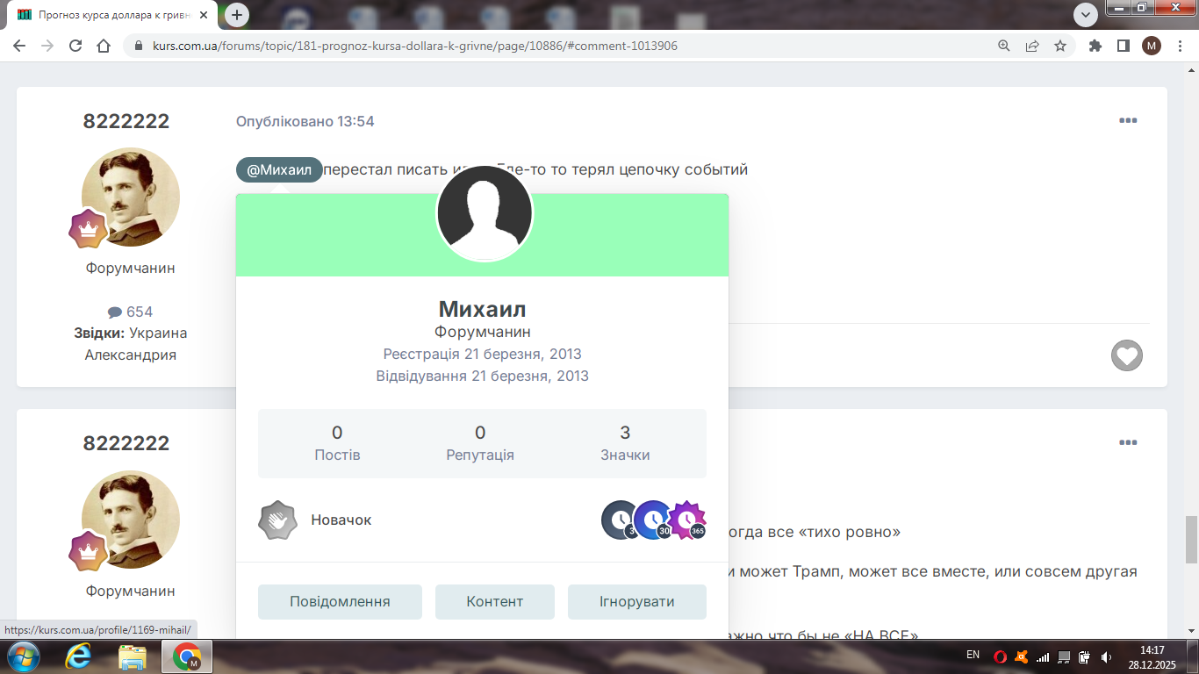
Task: Open a new browser tab
Action: pos(237,15)
